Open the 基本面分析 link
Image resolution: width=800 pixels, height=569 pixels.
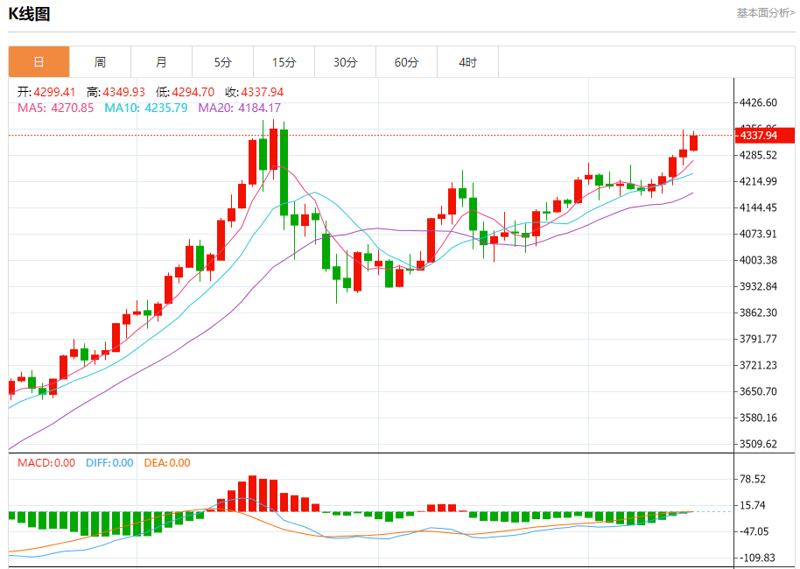[765, 13]
